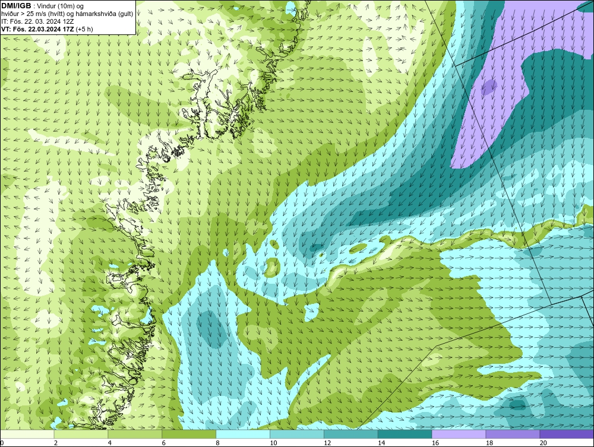Select the 6–8 m/s olive green swatch
Screen dimensions: 594x447
pyautogui.click(x=189, y=434)
